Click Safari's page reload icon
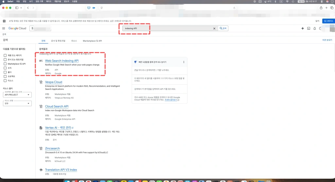 tap(234, 8)
